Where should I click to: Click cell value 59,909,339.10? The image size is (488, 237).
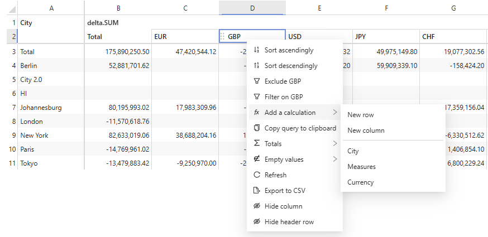(397, 66)
